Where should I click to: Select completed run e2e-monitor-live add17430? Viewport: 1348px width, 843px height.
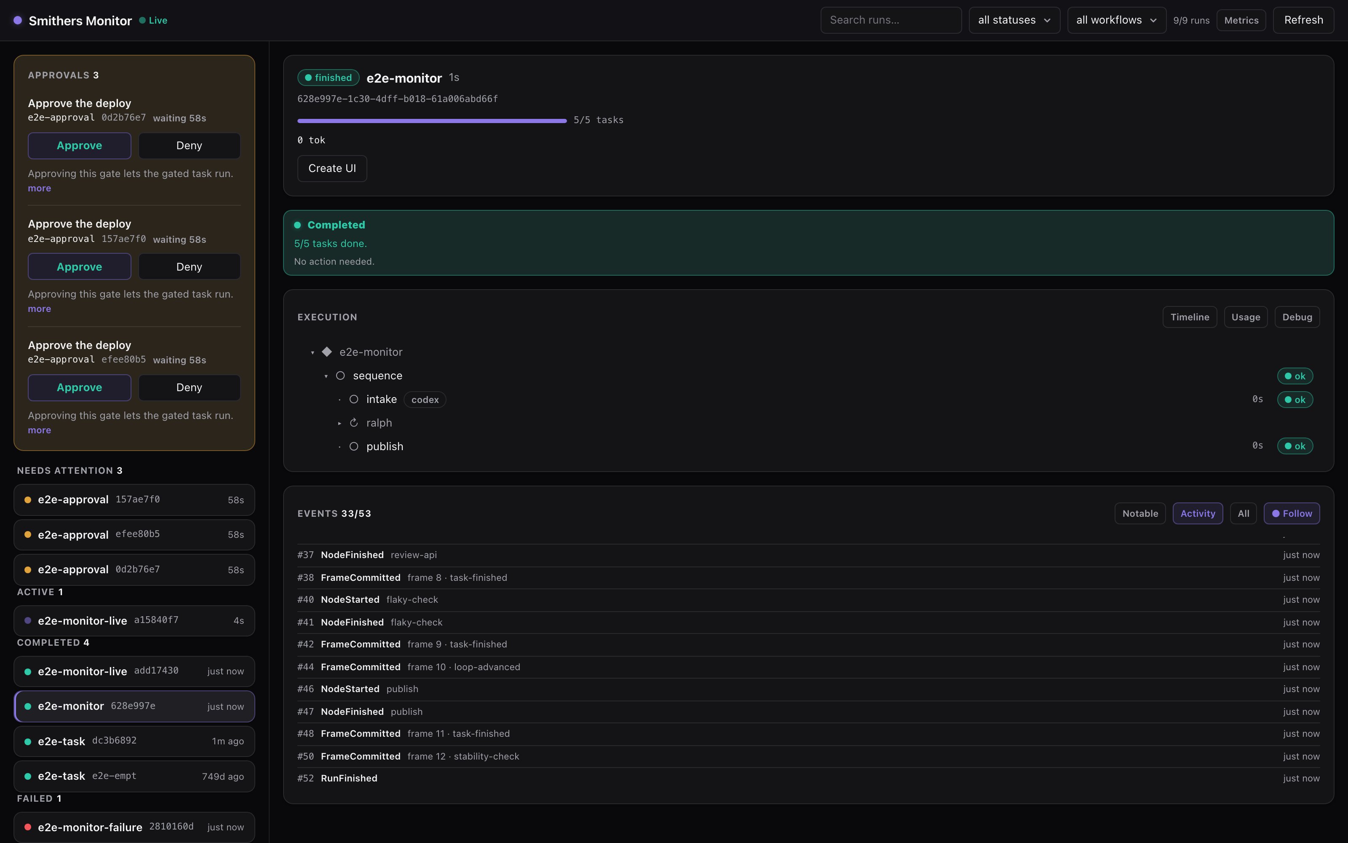point(134,671)
